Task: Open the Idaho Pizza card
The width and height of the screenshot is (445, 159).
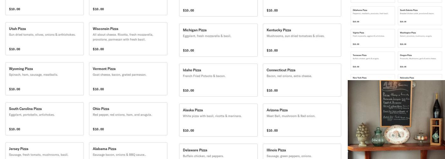Action: pos(218,80)
